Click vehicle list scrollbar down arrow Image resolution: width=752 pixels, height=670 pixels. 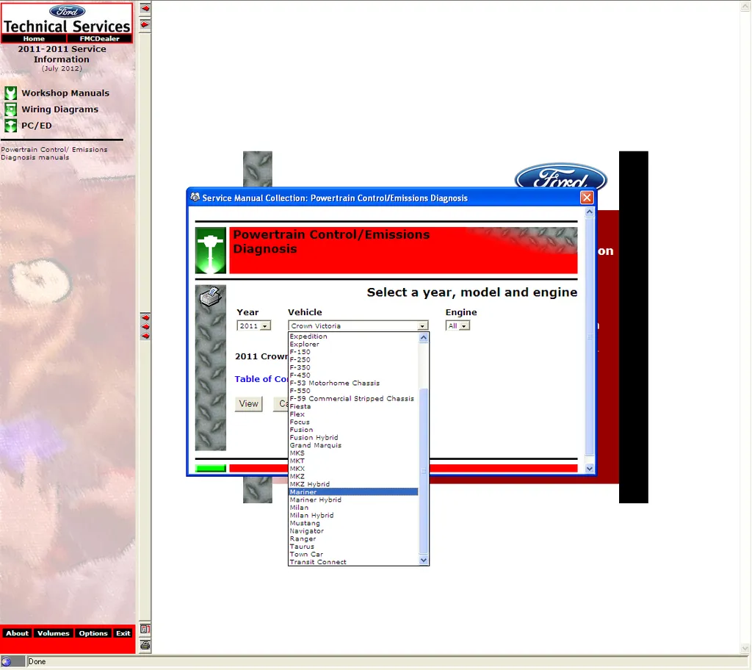(424, 560)
